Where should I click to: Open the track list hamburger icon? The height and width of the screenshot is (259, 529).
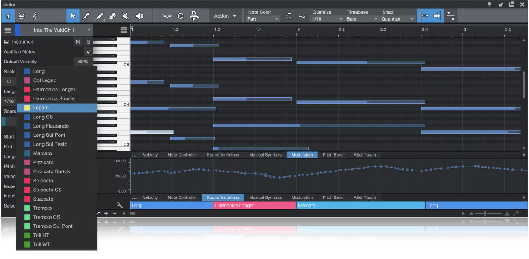(8, 30)
